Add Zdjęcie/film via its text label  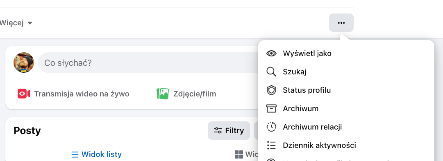(195, 94)
